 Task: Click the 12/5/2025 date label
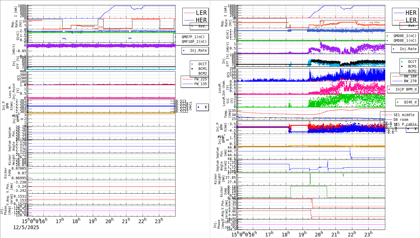(26, 228)
